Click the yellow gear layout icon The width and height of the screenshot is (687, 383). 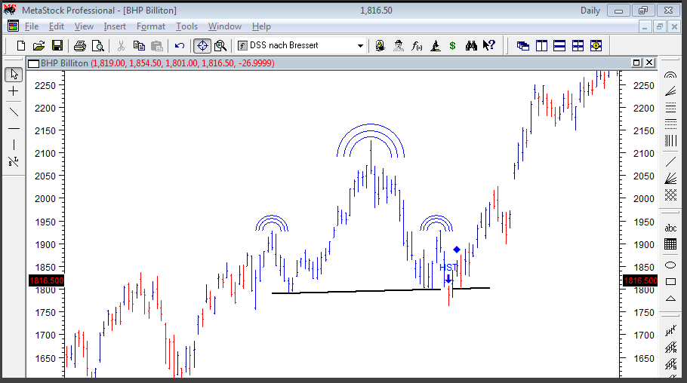[596, 45]
